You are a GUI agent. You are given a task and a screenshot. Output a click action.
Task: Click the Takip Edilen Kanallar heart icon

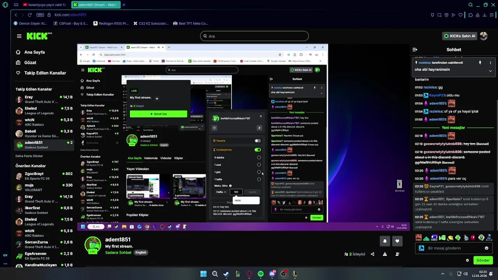(x=18, y=73)
